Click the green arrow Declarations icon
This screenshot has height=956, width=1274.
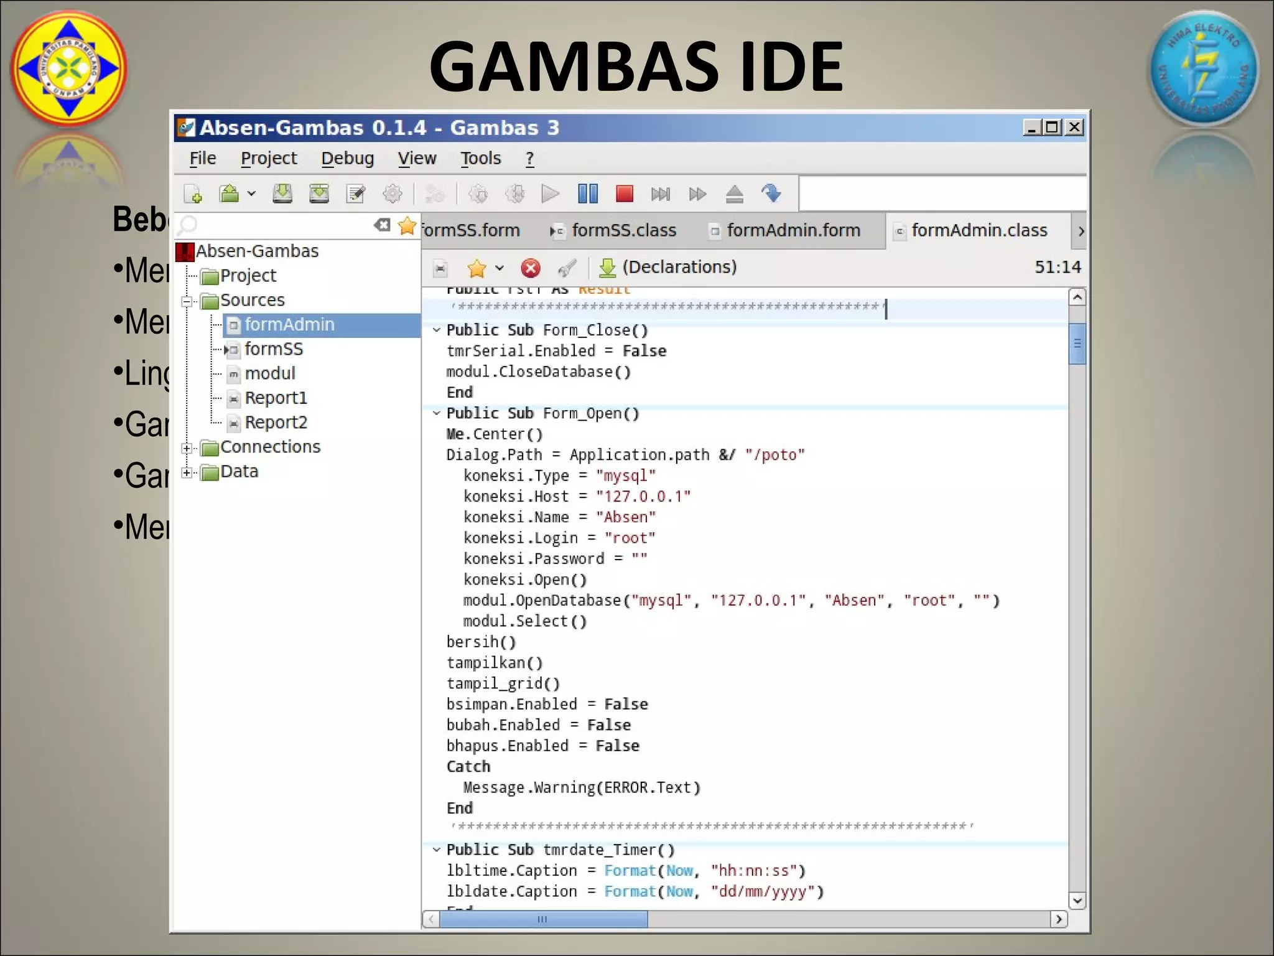click(x=607, y=268)
